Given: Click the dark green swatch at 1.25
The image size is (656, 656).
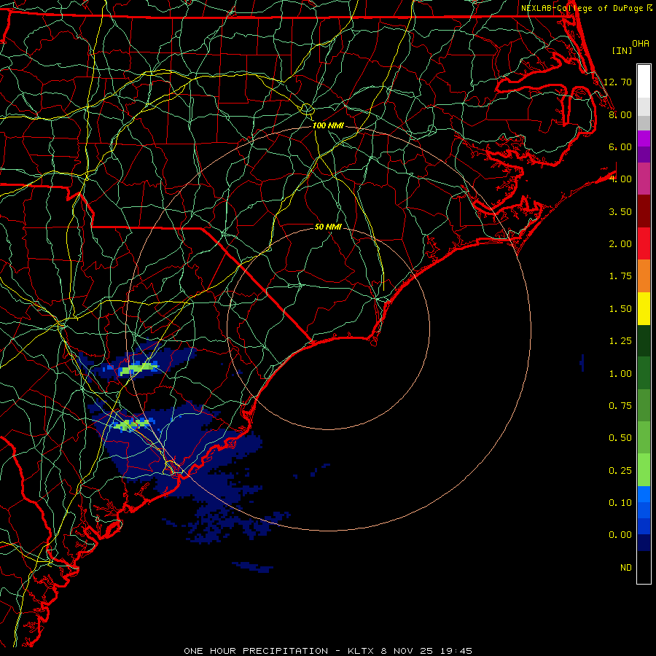Looking at the screenshot, I should [644, 340].
